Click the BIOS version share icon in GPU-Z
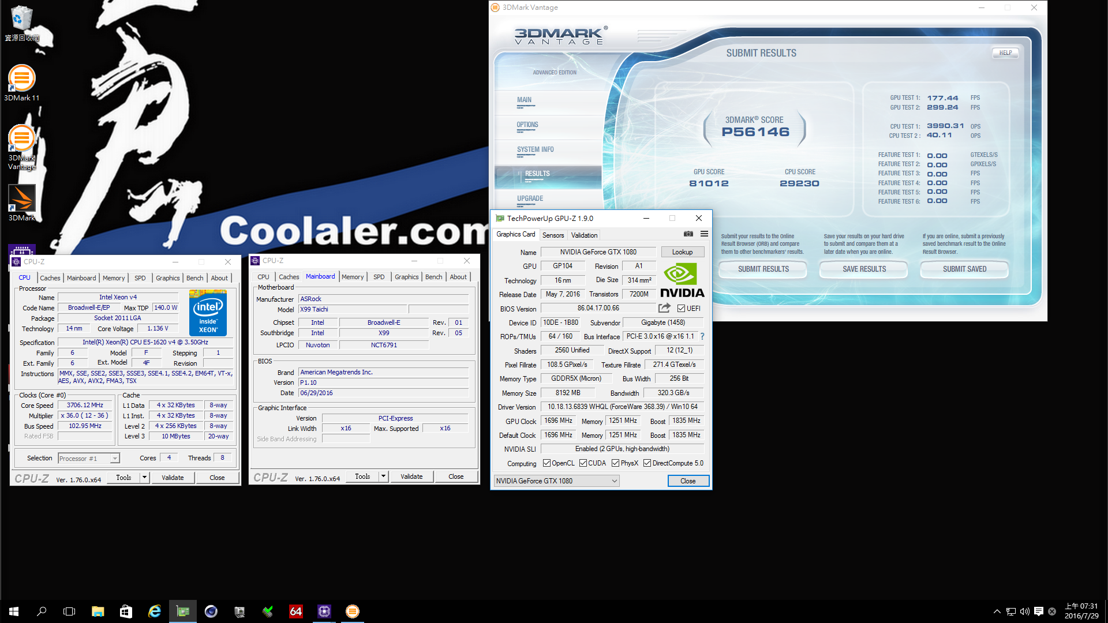 coord(664,308)
